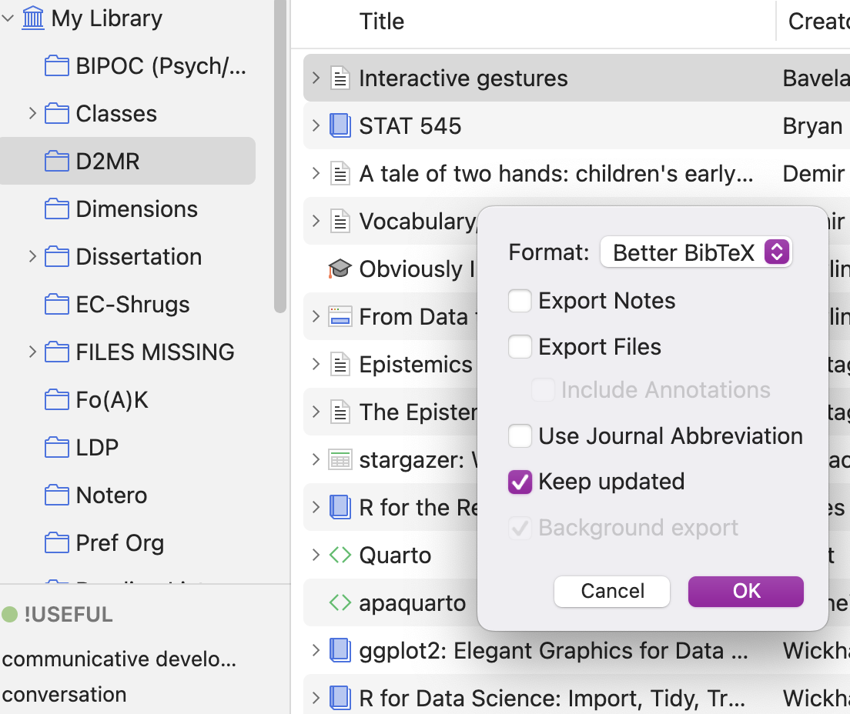Click the mortarboard icon beside Obviously
Screen dimensions: 850x714
click(340, 269)
